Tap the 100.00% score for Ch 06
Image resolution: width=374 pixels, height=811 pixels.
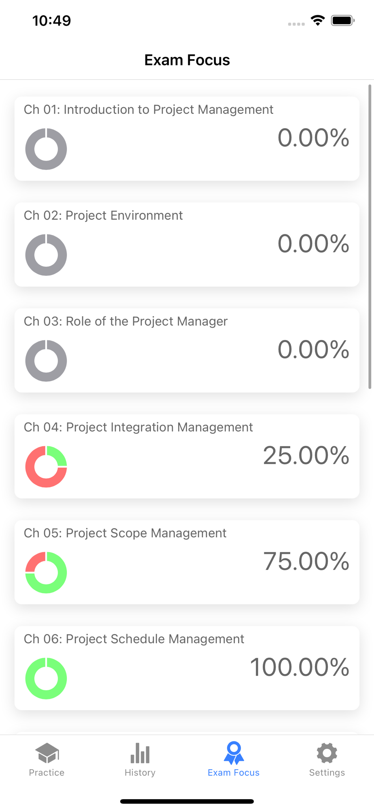coord(300,667)
